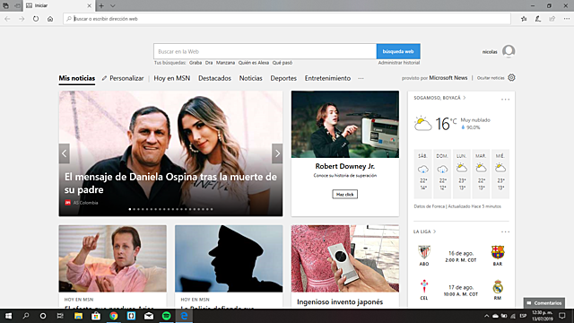Open the ABO vs BAR match
The width and height of the screenshot is (574, 323).
point(461,256)
